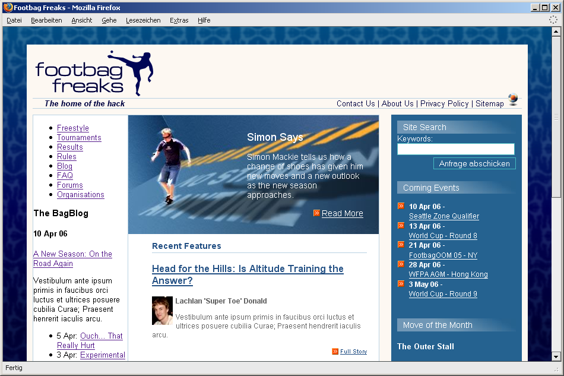Click the orange arrow icon for 21 Apr 06 event

click(x=401, y=245)
